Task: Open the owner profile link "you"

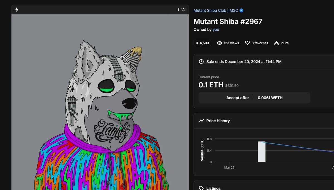Action: (216, 29)
